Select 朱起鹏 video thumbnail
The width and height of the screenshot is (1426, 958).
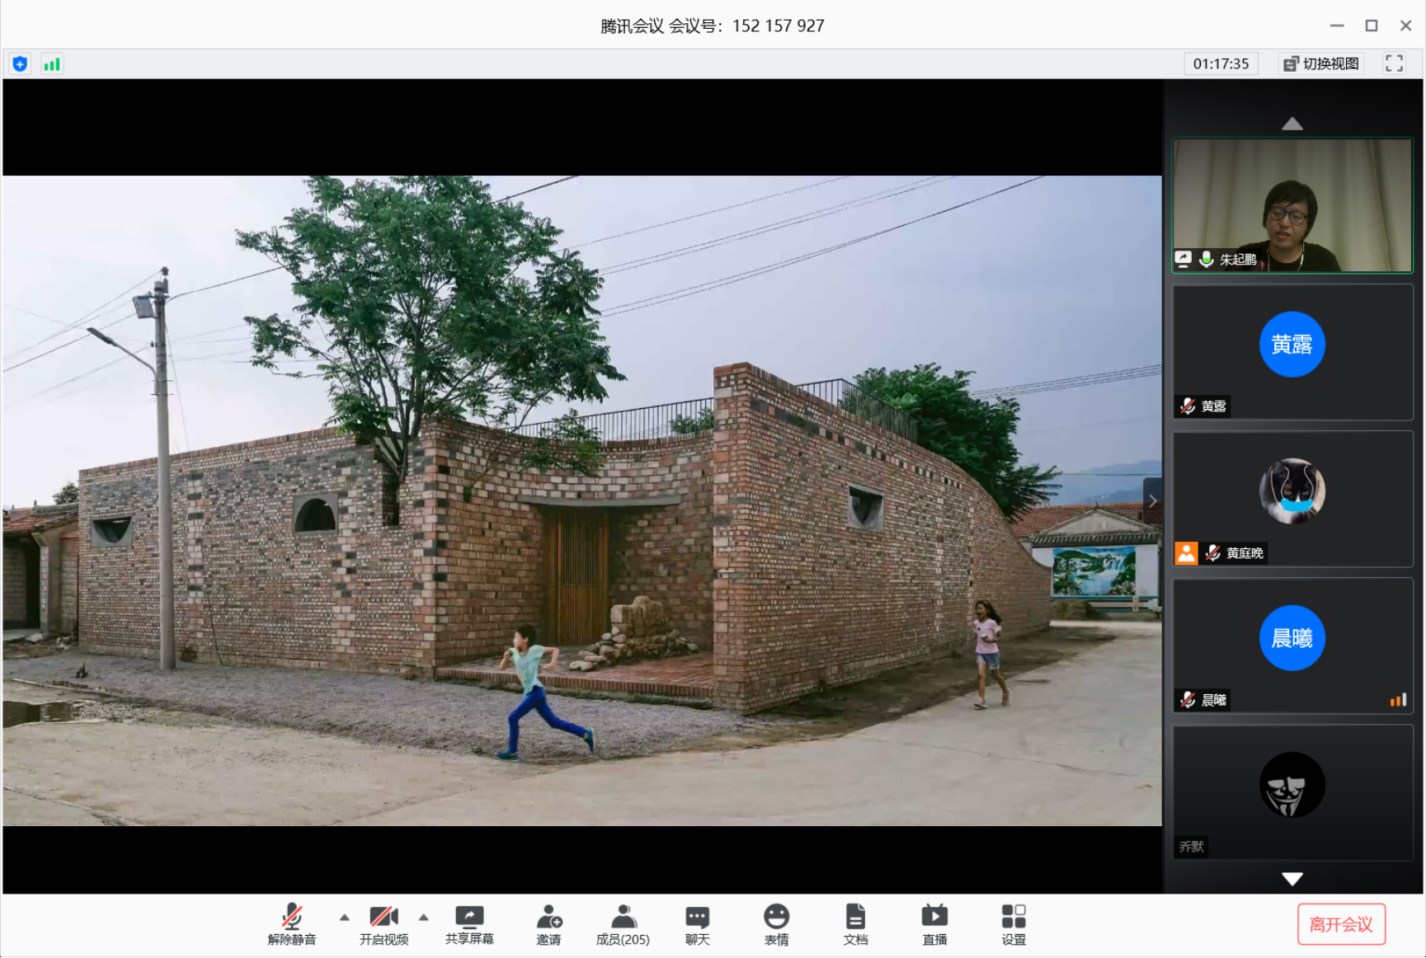[1292, 205]
